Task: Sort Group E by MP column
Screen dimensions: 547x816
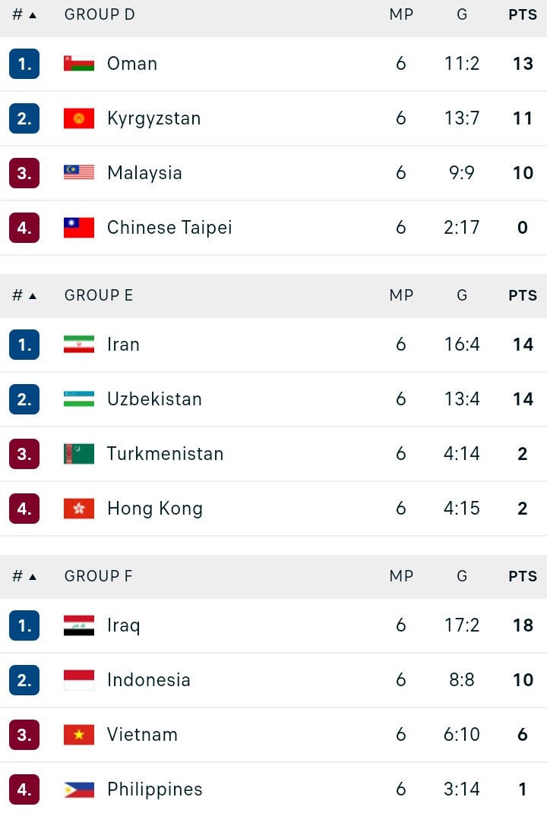Action: 401,295
